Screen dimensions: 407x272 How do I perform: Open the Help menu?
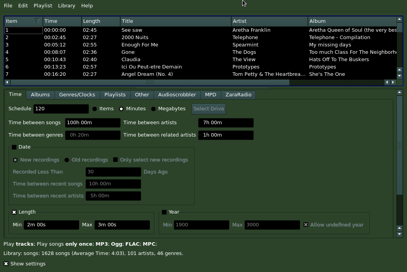87,6
